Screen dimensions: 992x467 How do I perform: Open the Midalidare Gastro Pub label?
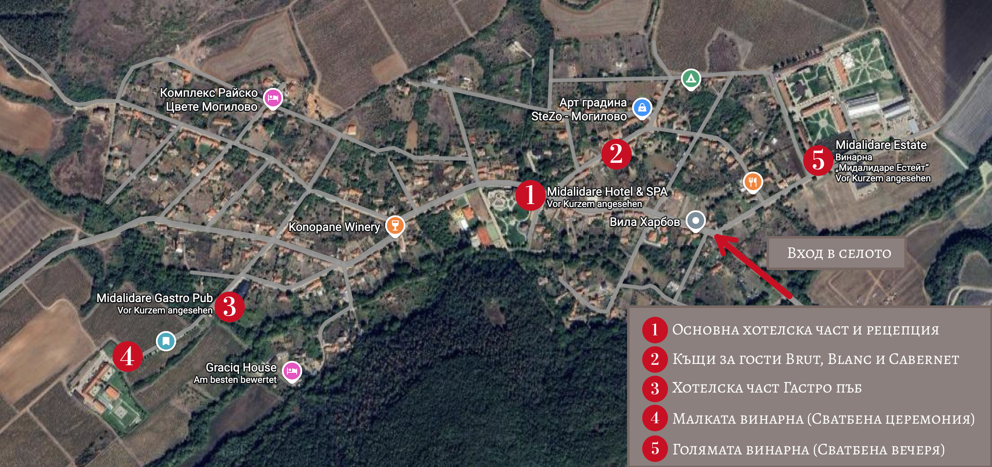point(155,298)
